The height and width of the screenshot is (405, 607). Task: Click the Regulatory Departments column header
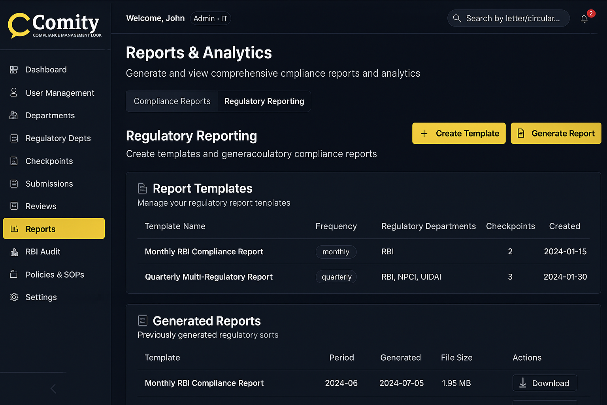(428, 226)
